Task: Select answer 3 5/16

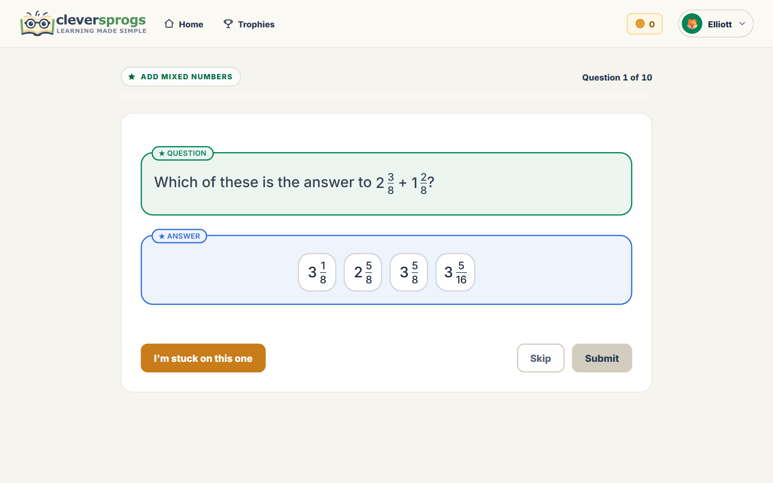Action: point(455,272)
